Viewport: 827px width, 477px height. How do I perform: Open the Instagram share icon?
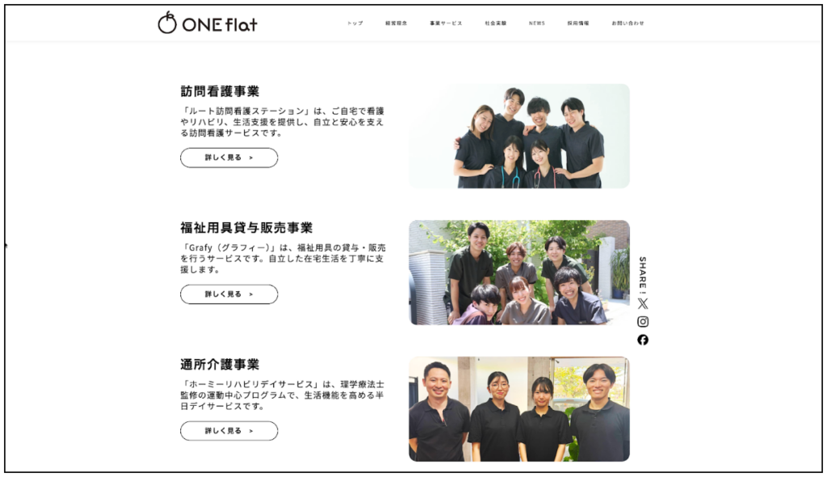click(x=643, y=321)
